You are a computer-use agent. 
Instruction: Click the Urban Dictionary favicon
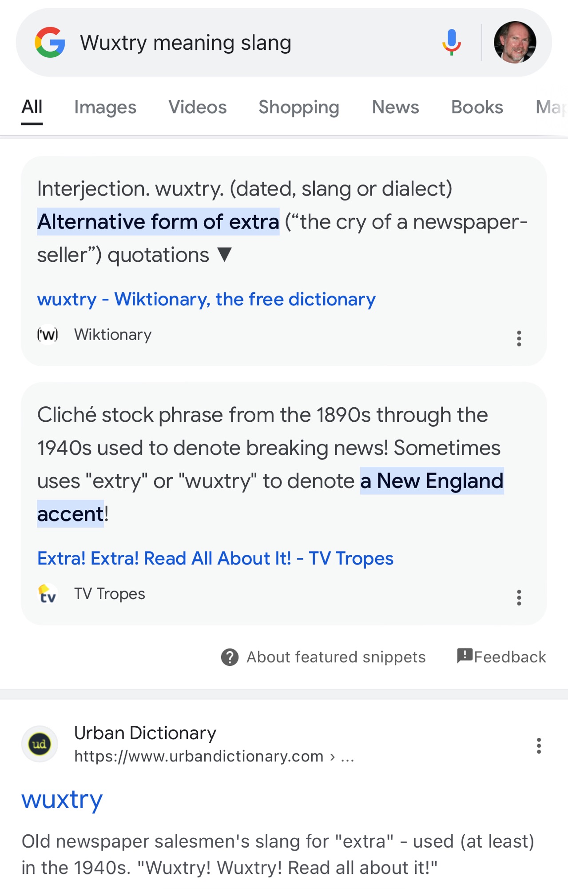pos(39,744)
